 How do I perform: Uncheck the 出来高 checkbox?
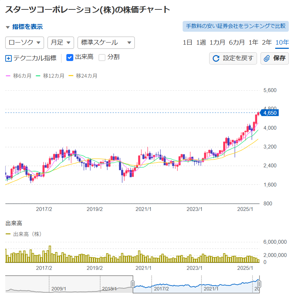click(x=70, y=58)
